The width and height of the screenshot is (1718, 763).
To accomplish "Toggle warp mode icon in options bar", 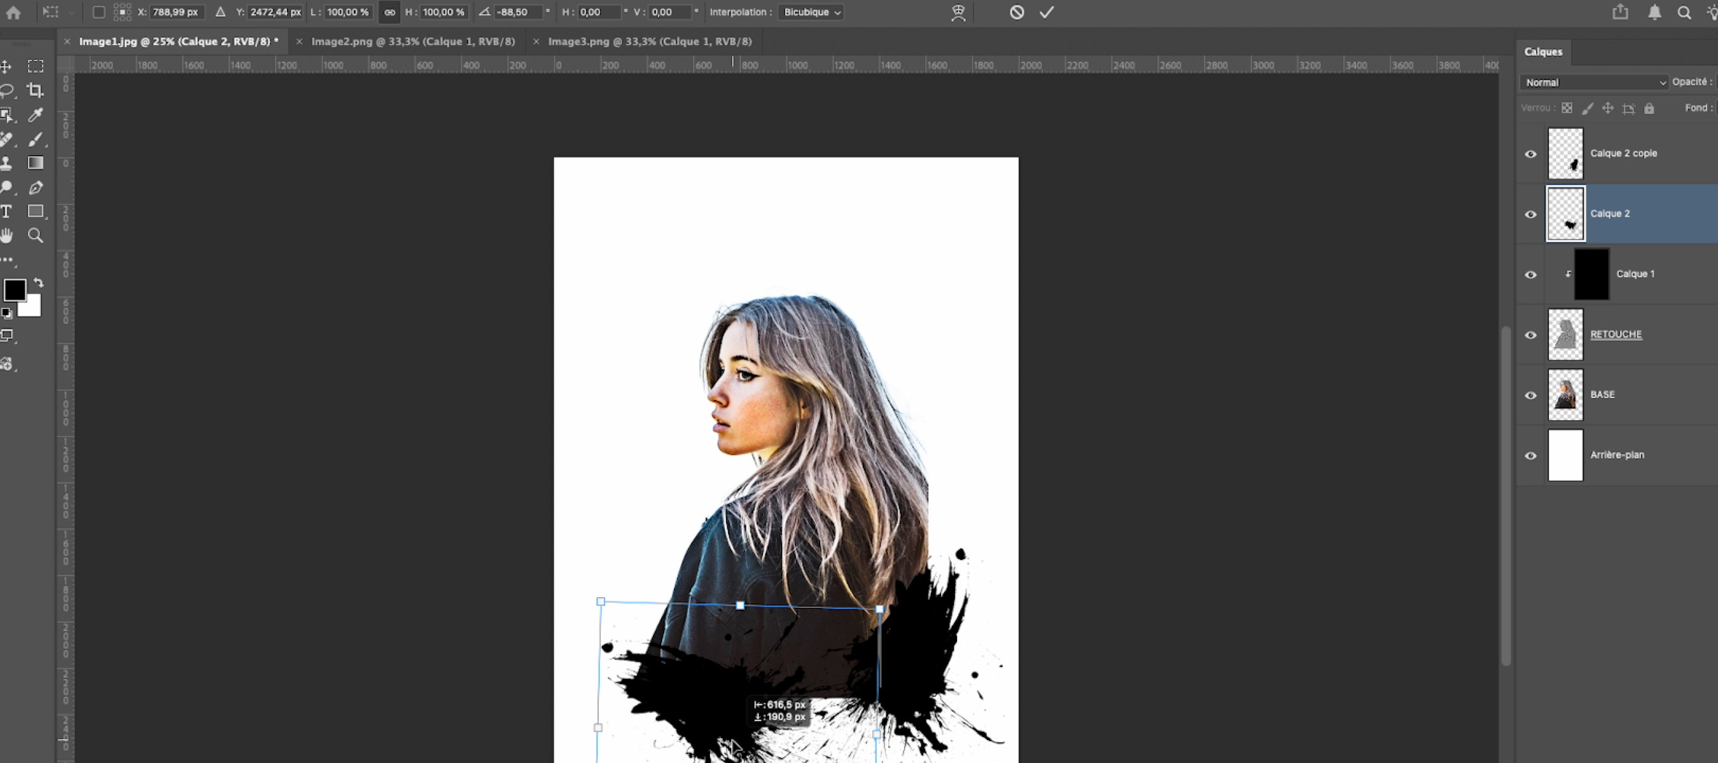I will pos(958,13).
